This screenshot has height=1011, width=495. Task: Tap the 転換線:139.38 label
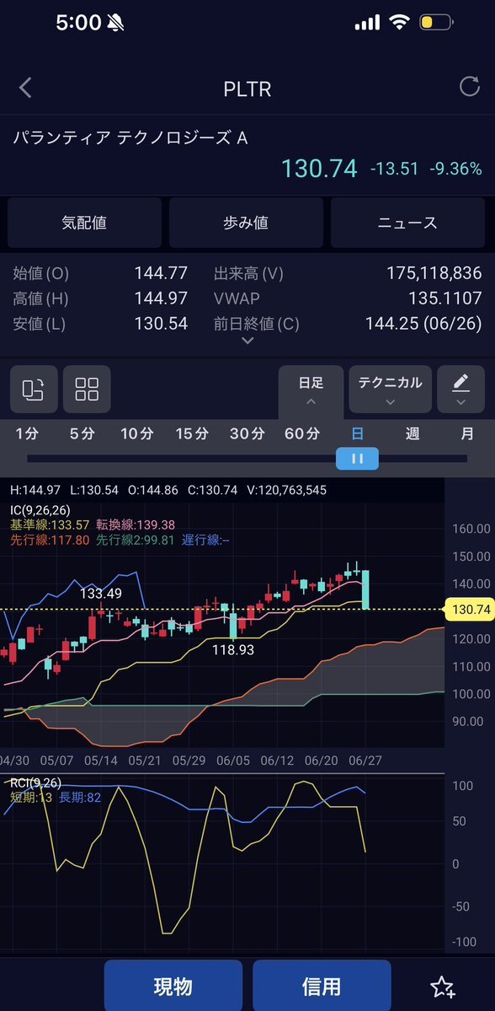click(136, 525)
